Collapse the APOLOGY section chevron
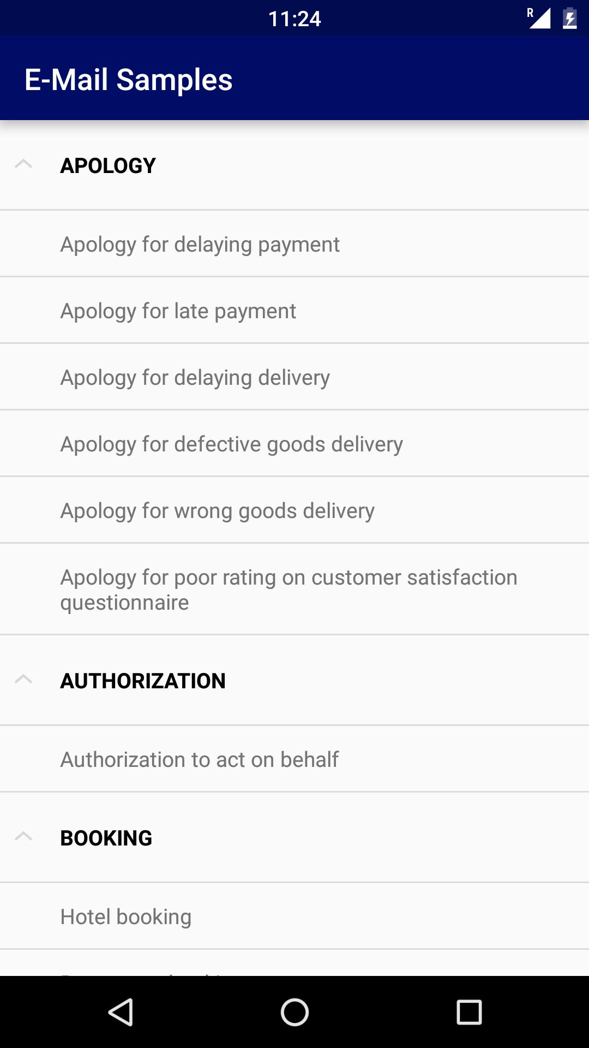Image resolution: width=589 pixels, height=1048 pixels. 23,164
